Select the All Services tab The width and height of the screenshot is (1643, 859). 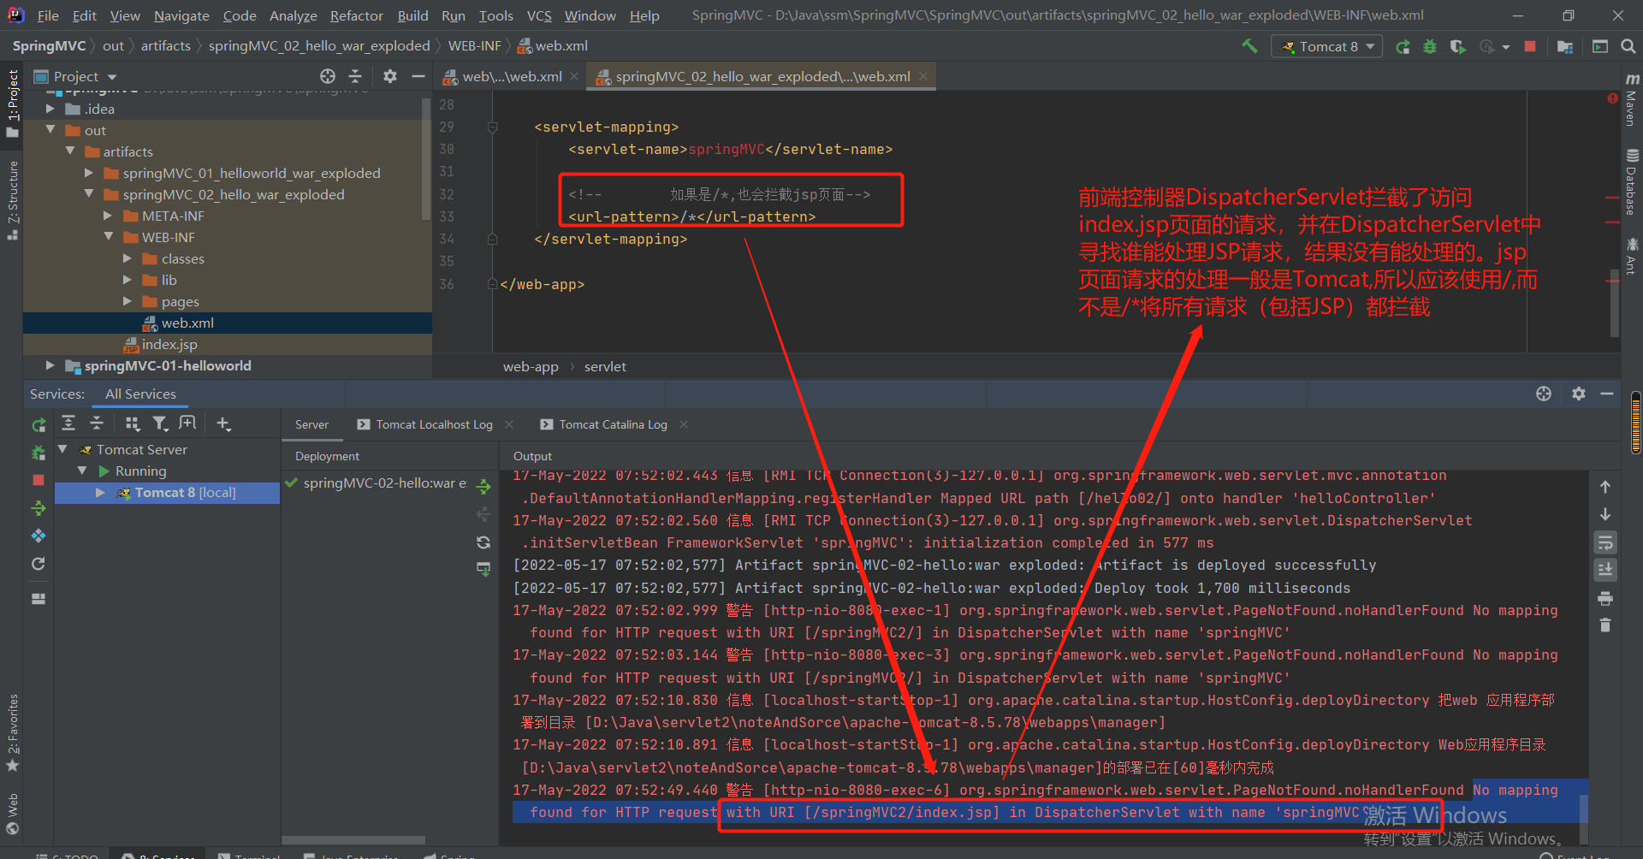tap(140, 394)
